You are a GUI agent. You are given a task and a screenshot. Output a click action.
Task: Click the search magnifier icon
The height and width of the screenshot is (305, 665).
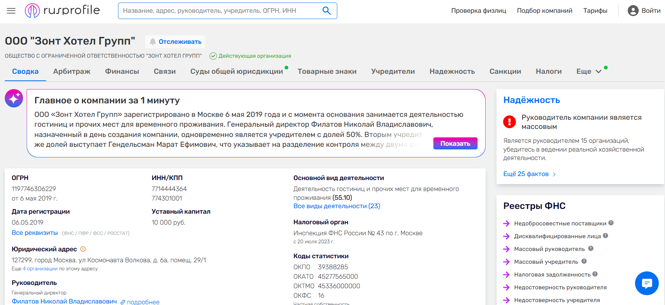327,11
